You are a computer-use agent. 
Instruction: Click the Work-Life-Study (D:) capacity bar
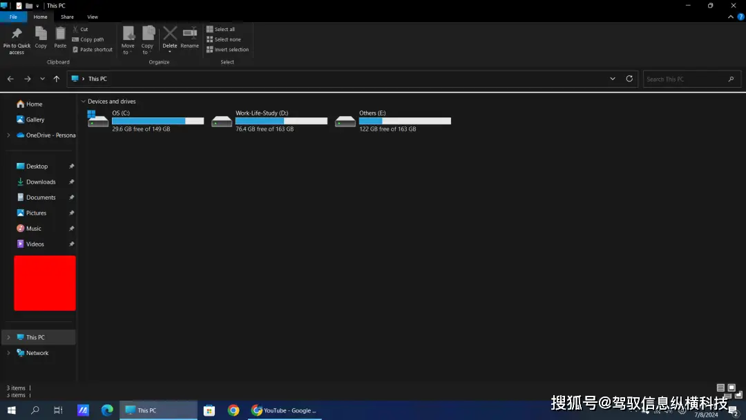pos(281,120)
